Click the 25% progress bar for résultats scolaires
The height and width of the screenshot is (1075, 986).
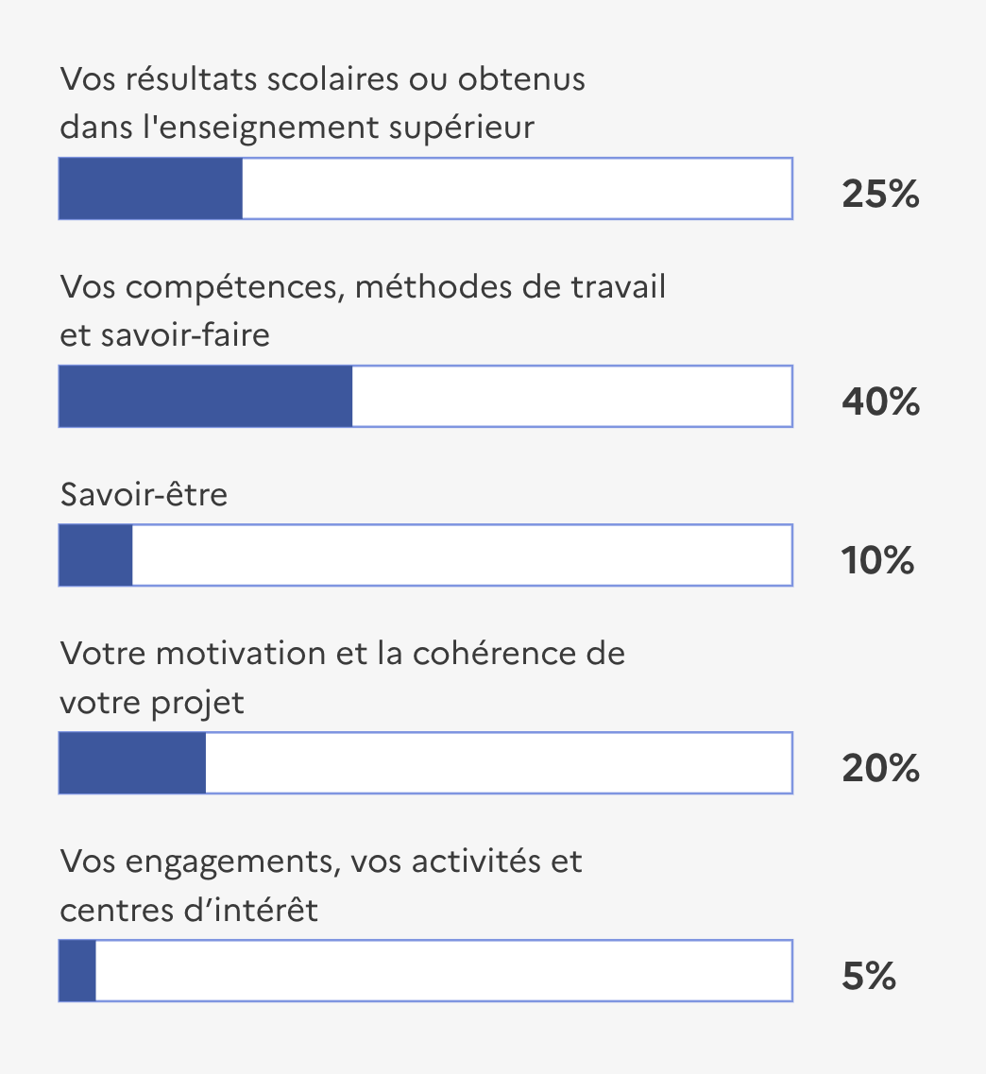click(x=426, y=189)
